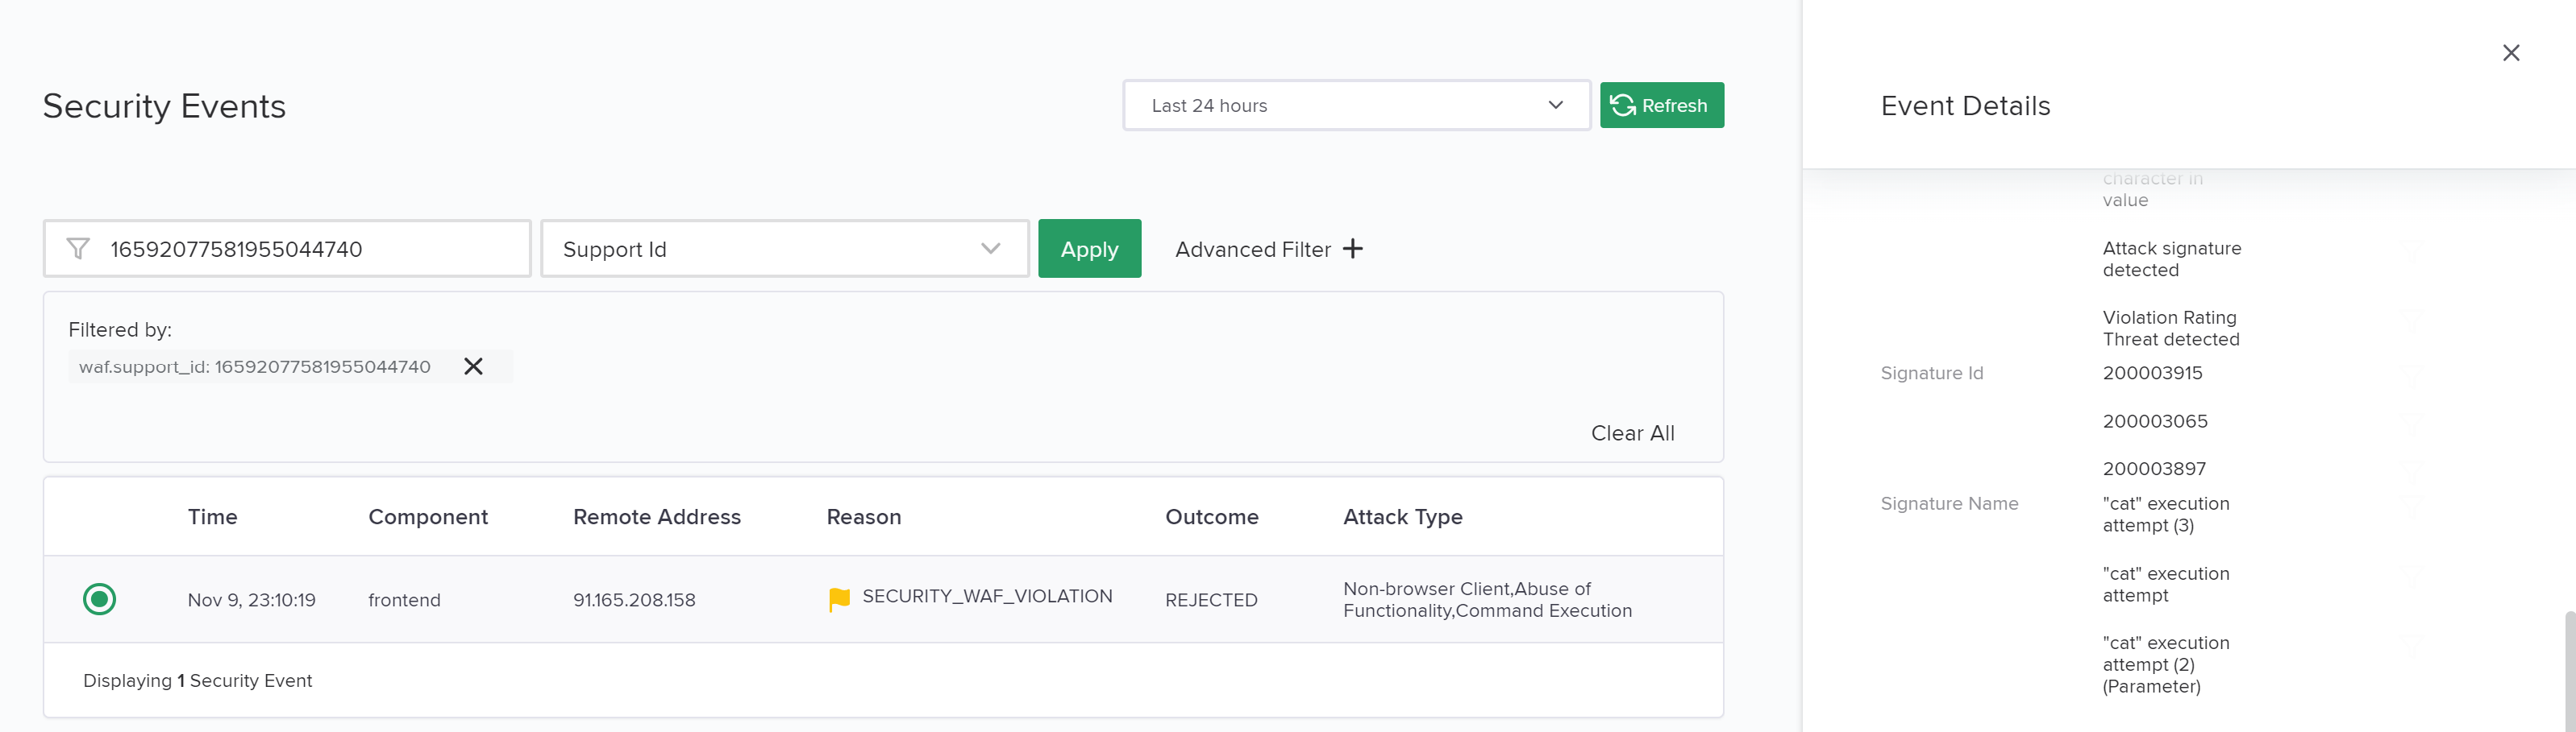
Task: Click the frontend component cell
Action: (x=404, y=600)
